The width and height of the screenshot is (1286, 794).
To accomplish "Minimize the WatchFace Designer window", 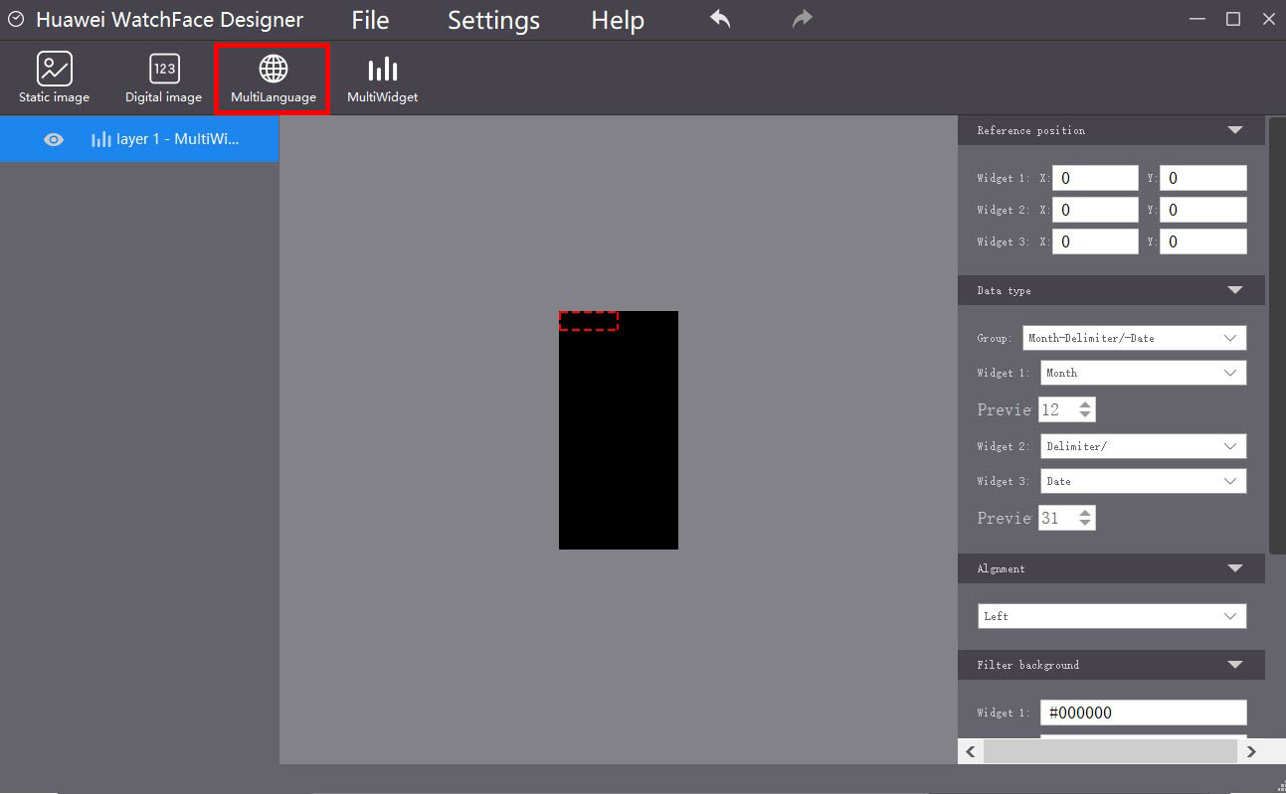I will [x=1197, y=19].
